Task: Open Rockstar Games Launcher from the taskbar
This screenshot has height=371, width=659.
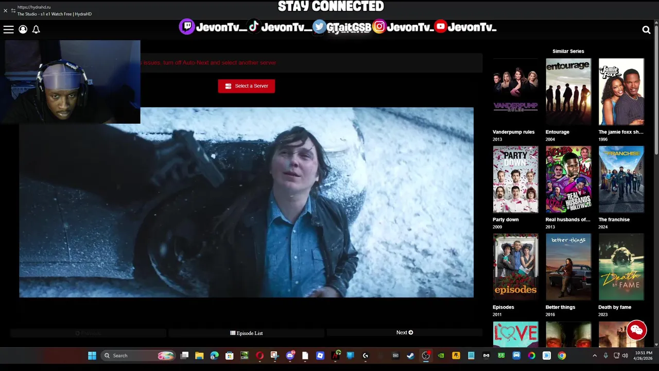Action: click(x=456, y=356)
